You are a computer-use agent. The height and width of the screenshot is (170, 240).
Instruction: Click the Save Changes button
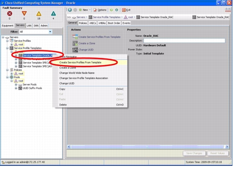tap(194, 153)
